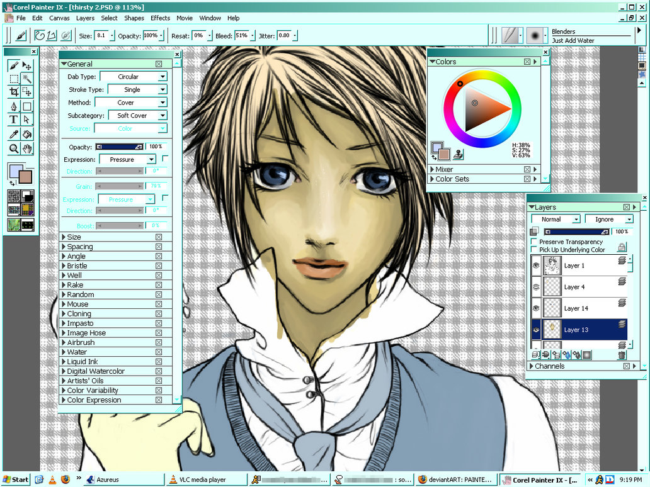Select the Magnifier tool
Viewport: 650px width, 487px height.
coord(14,148)
